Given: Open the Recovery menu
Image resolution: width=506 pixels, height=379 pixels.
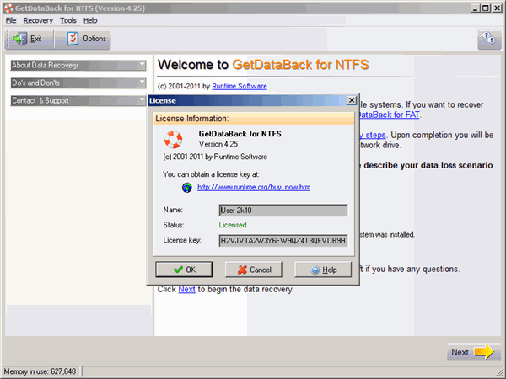Looking at the screenshot, I should coord(38,20).
